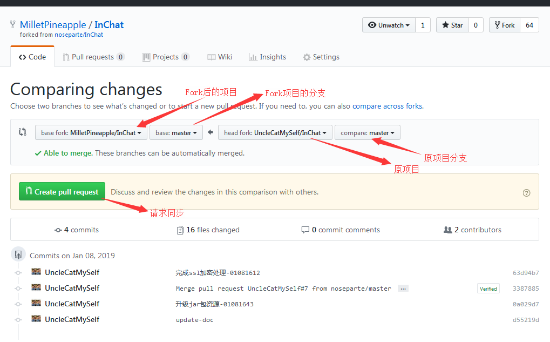
Task: Open the 4 commits section
Action: [77, 230]
